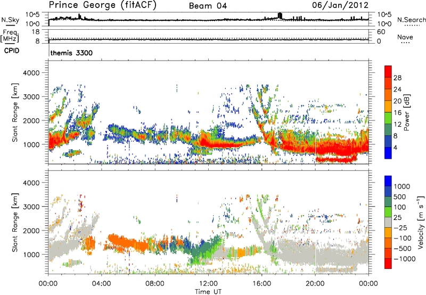
Task: Click the 'Velocity [m s-1]' color bar label
Action: (421, 222)
